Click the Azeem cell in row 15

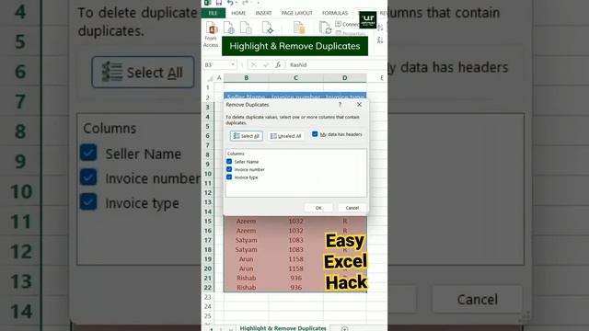coord(246,221)
